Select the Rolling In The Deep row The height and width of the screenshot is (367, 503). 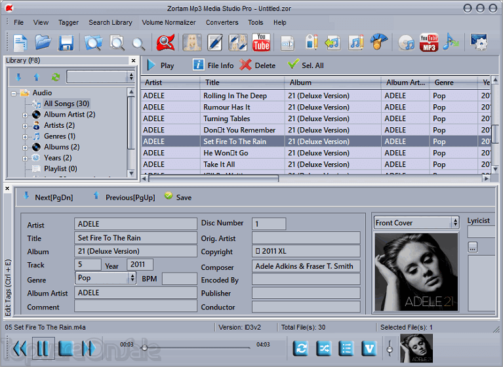click(315, 96)
